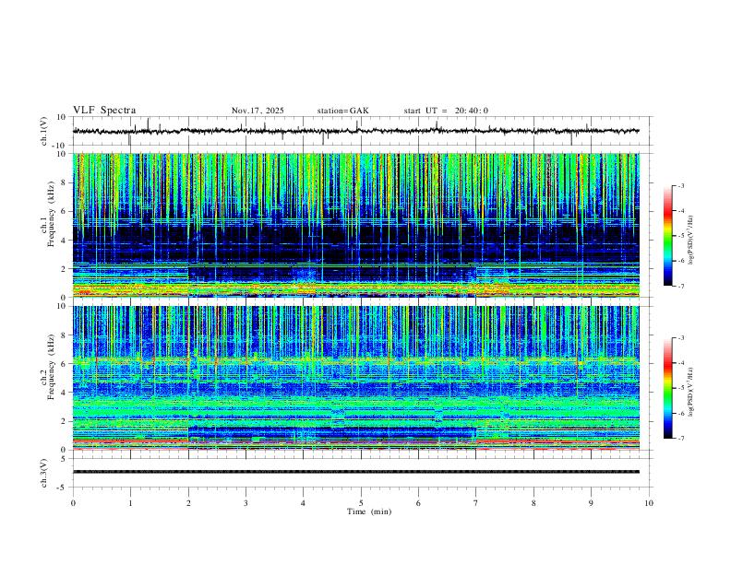This screenshot has width=731, height=564.
Task: Click time axis tick label "9"
Action: pyautogui.click(x=591, y=503)
